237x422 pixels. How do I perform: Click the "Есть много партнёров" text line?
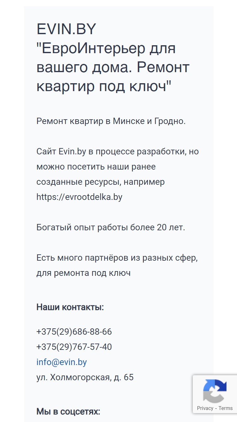117,258
